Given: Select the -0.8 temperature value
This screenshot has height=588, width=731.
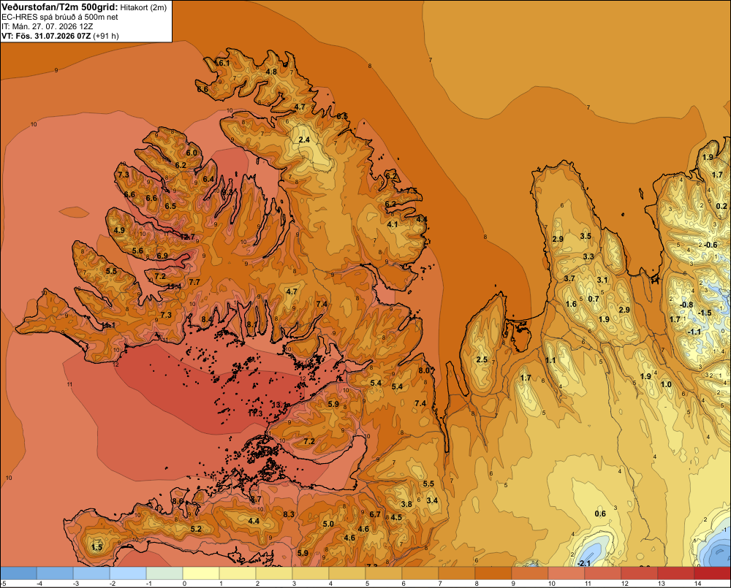Looking at the screenshot, I should pyautogui.click(x=686, y=305).
